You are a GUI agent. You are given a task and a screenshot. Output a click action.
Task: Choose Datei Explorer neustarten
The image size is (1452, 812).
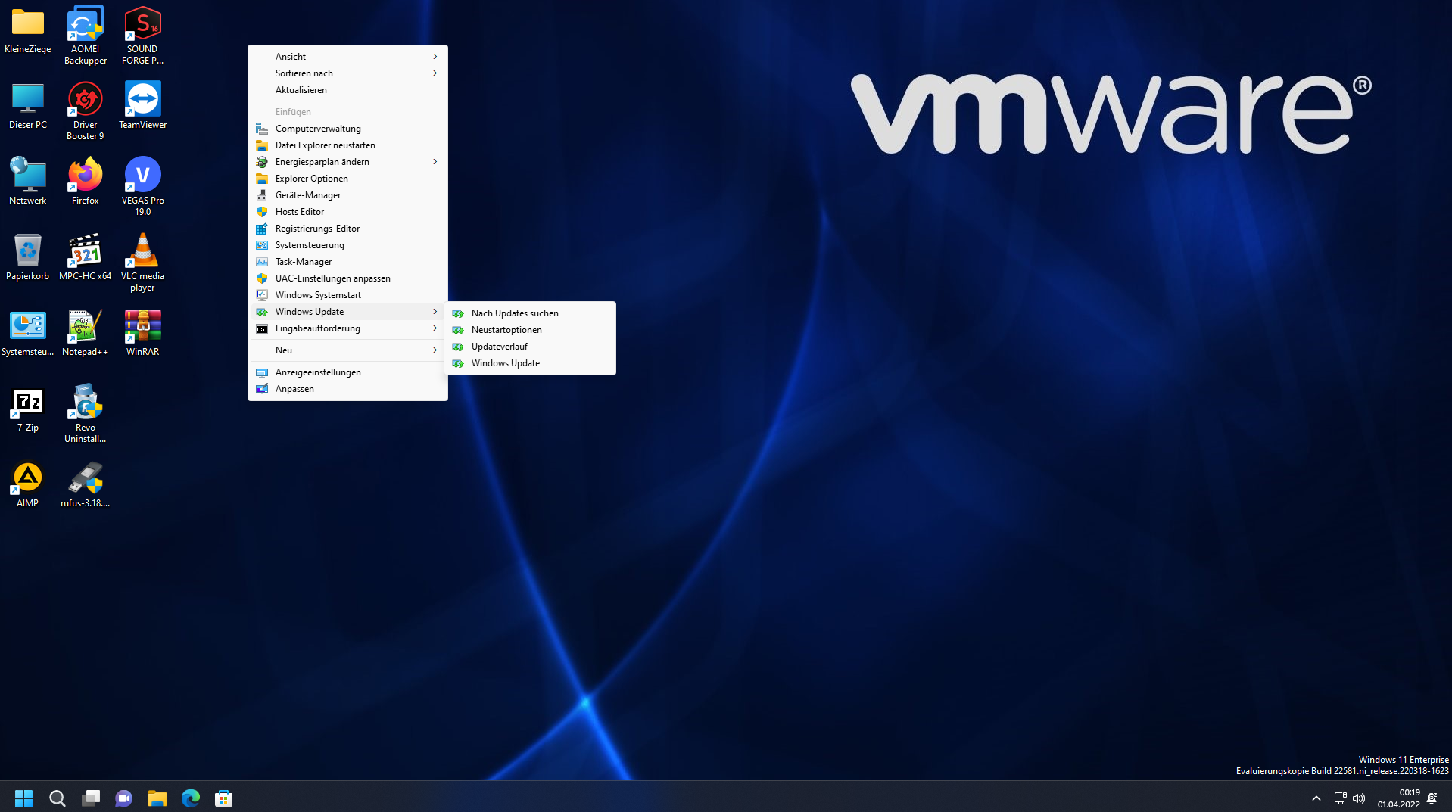[x=347, y=145]
